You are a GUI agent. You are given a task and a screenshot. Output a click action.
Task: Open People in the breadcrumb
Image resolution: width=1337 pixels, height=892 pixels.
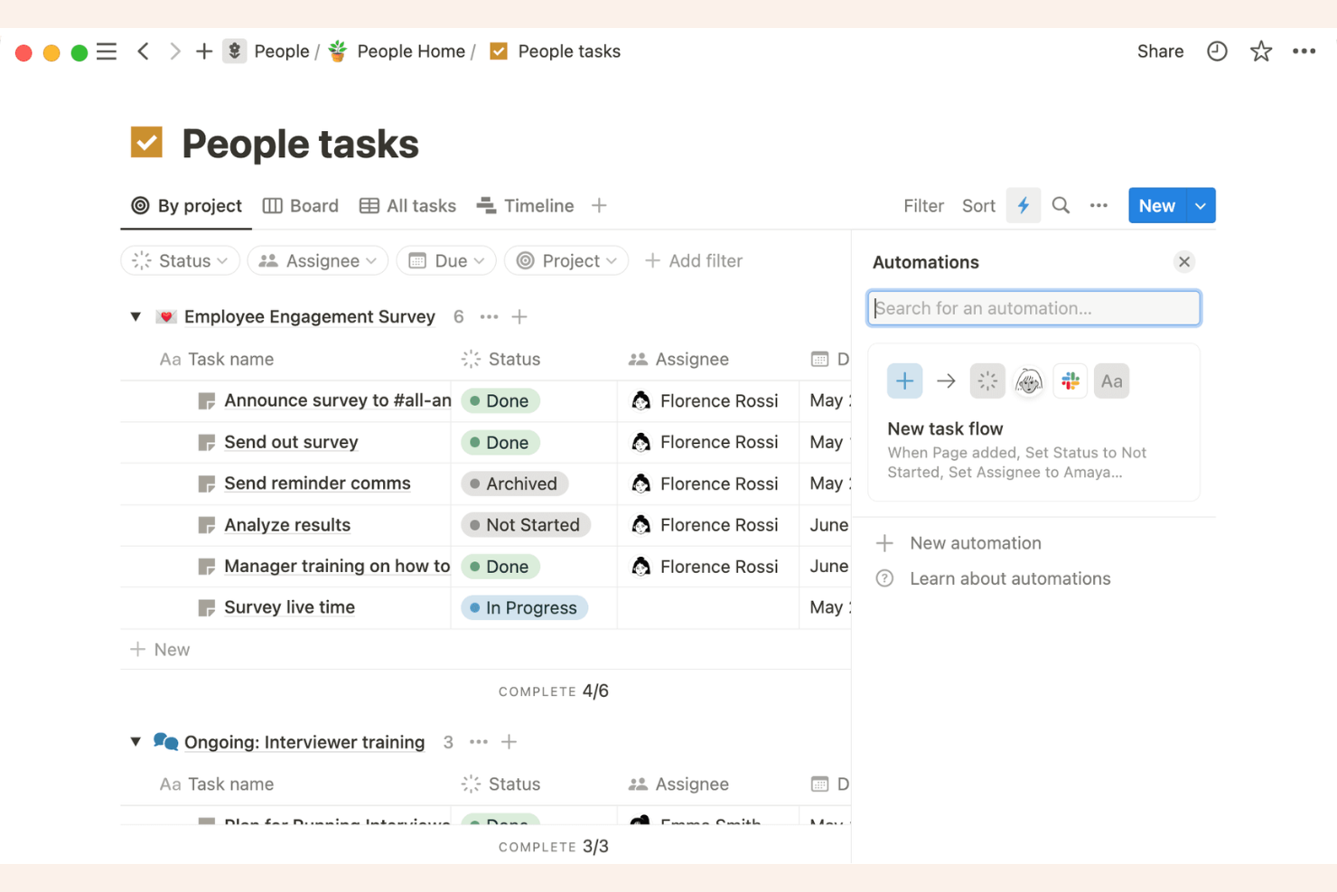[282, 52]
